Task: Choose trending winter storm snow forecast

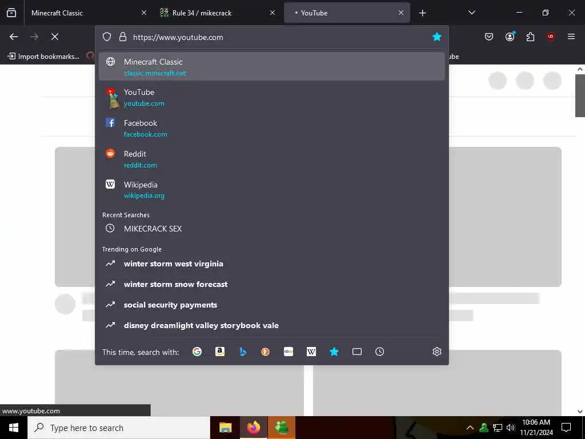Action: pyautogui.click(x=271, y=284)
